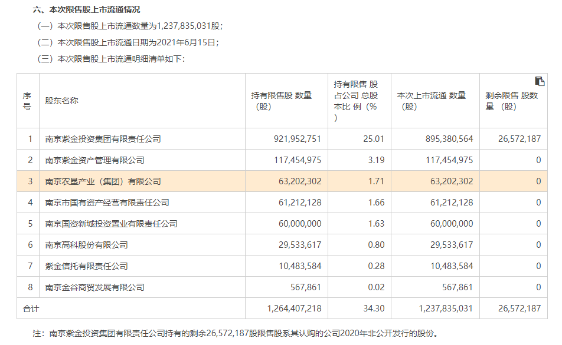Click the 合计 total row label
Screen dimensions: 562x345
[x=31, y=308]
